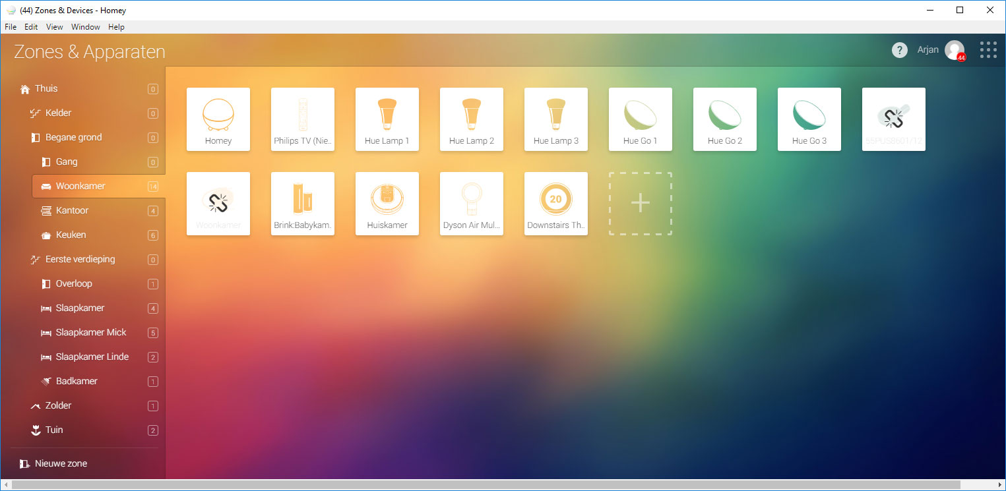Click the unlinked 55PUS8601/12 device tile
The width and height of the screenshot is (1006, 491).
pyautogui.click(x=894, y=119)
